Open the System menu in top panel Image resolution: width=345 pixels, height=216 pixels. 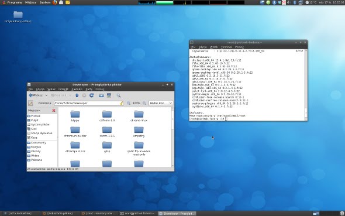coord(45,2)
